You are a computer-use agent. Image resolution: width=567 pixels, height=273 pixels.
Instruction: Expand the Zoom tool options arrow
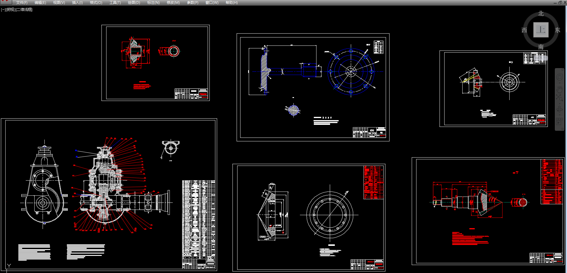point(559,104)
